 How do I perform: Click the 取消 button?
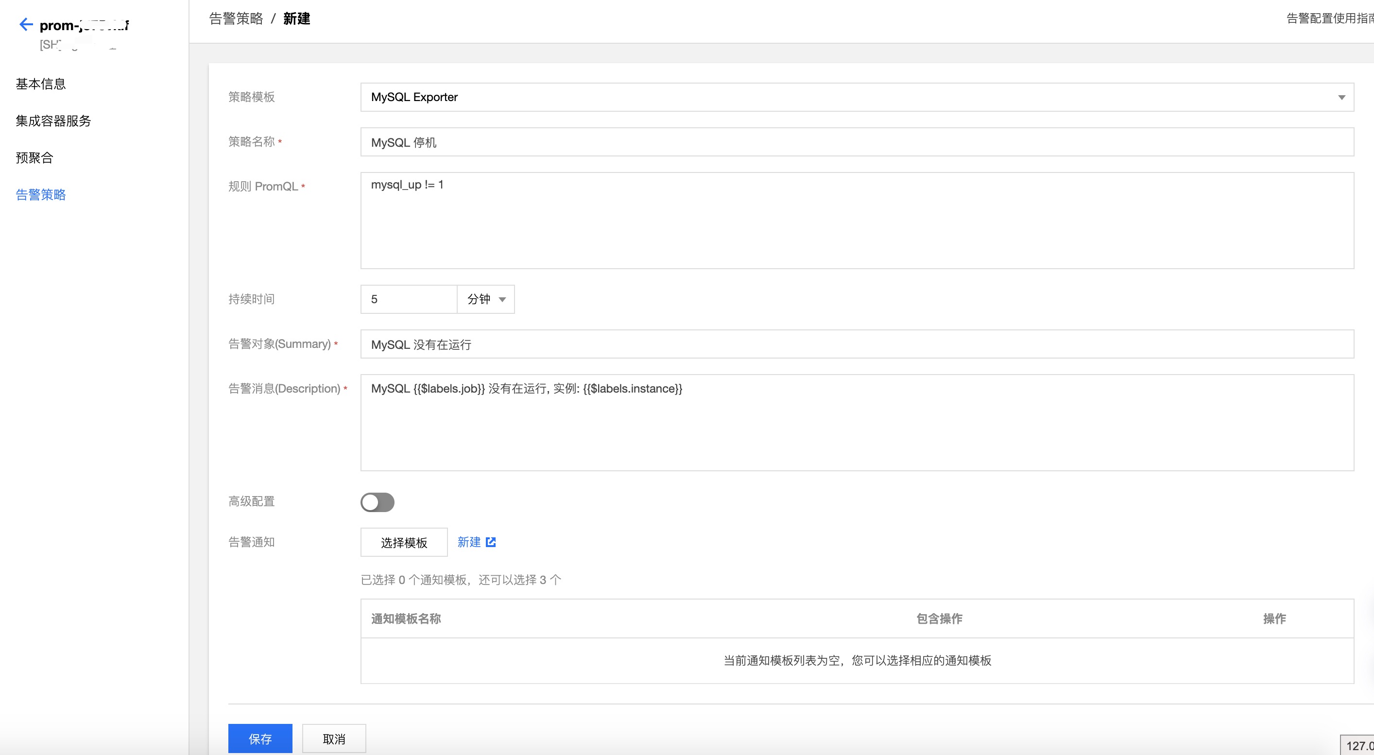pyautogui.click(x=333, y=738)
